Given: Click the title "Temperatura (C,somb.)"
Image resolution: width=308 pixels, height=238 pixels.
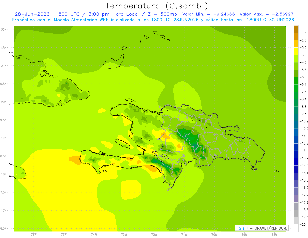Looking at the screenshot, I should coord(157,6).
